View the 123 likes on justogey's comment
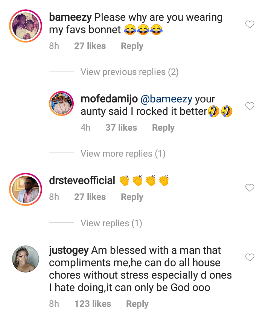The width and height of the screenshot is (271, 323). [93, 304]
